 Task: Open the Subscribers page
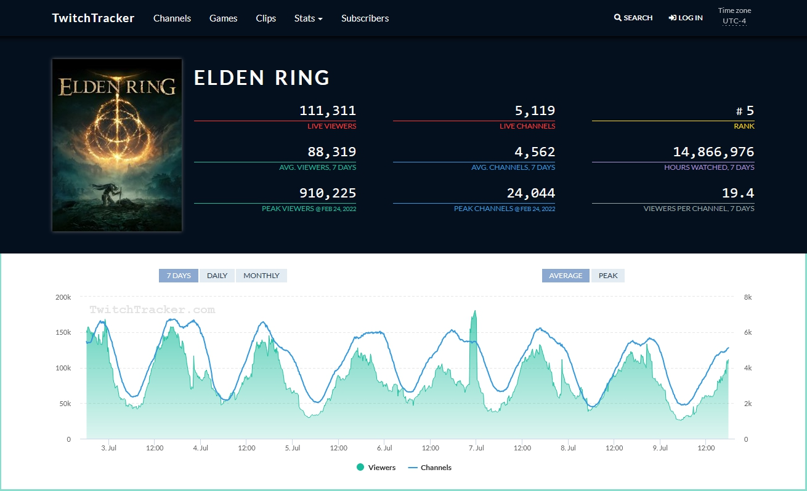click(365, 18)
